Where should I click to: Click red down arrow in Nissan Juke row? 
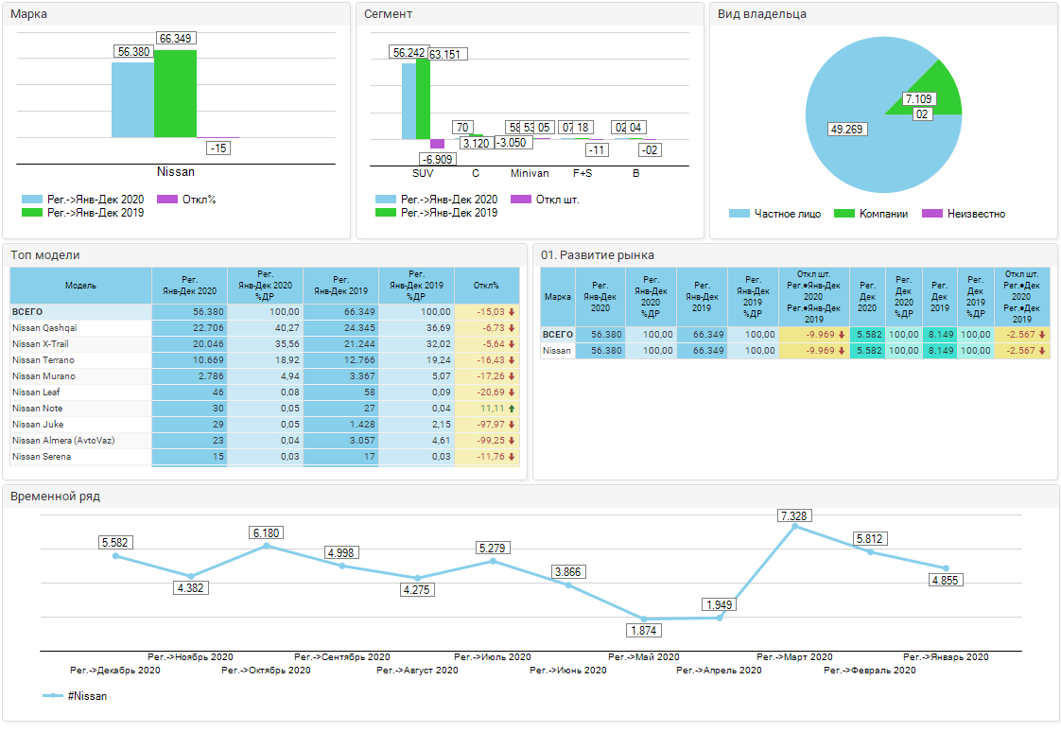tap(512, 425)
